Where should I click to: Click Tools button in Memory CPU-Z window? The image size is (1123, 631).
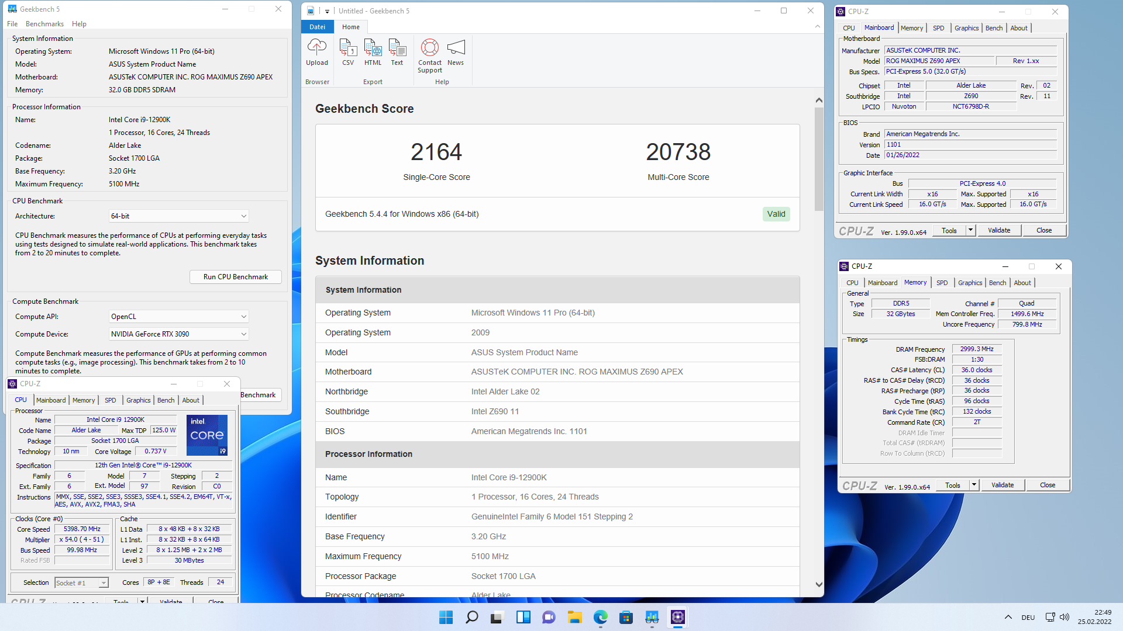(x=952, y=485)
